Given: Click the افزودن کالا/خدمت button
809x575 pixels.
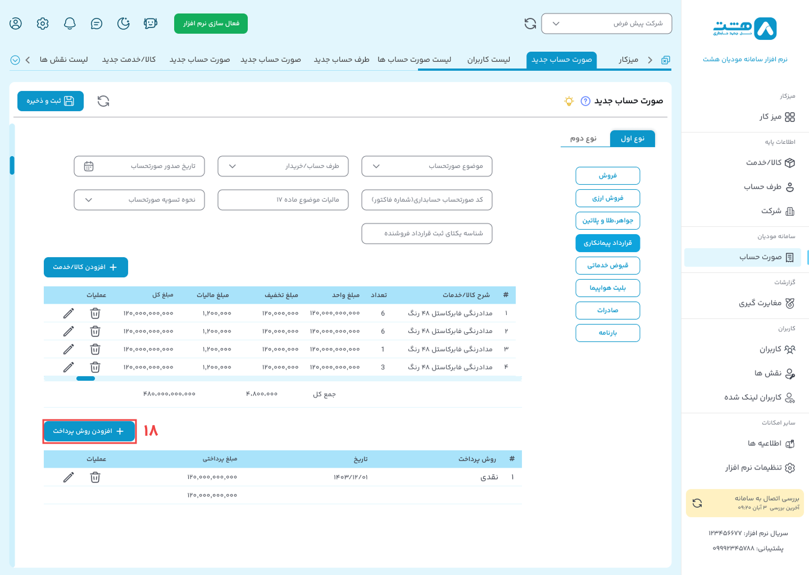Looking at the screenshot, I should [86, 267].
